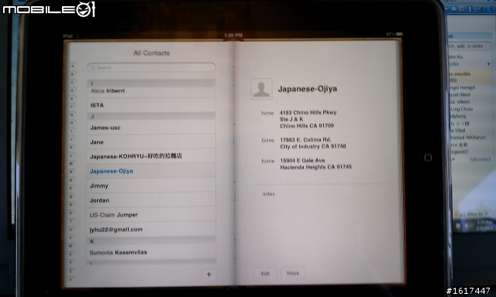Jump to index letter H in the side index
This screenshot has width=496, height=297.
72,123
